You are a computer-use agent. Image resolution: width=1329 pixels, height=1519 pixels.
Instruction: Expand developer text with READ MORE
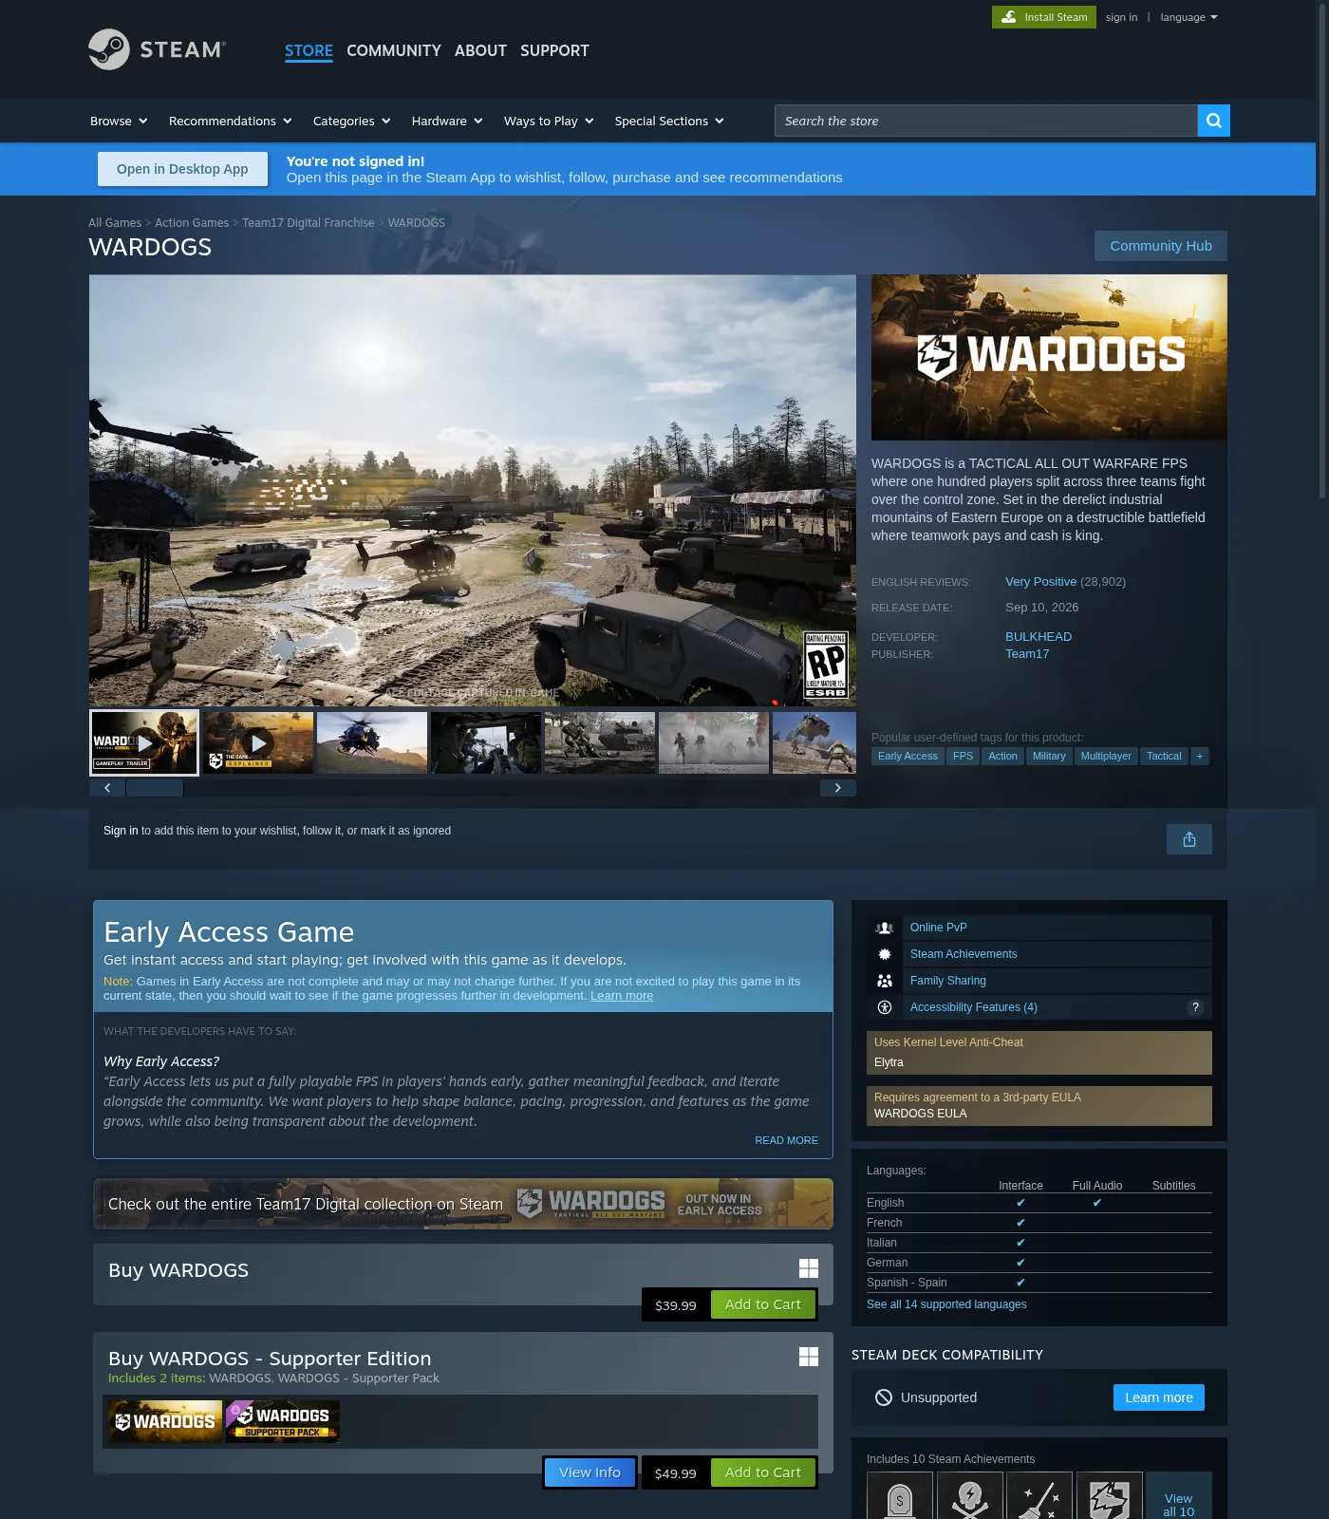(786, 1140)
